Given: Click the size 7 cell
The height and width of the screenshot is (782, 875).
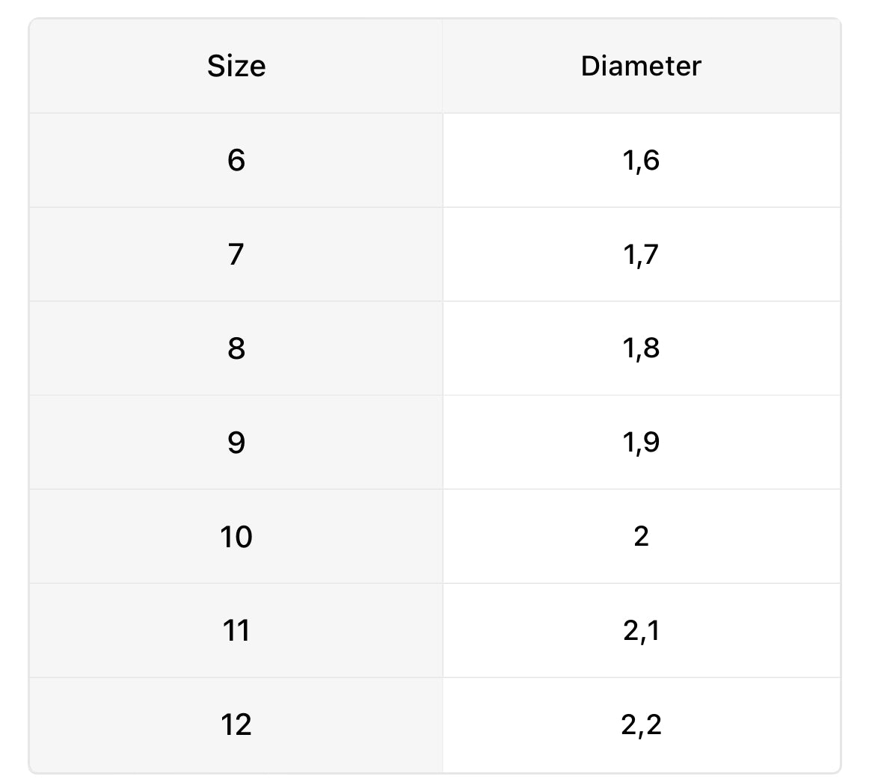Looking at the screenshot, I should pyautogui.click(x=236, y=254).
